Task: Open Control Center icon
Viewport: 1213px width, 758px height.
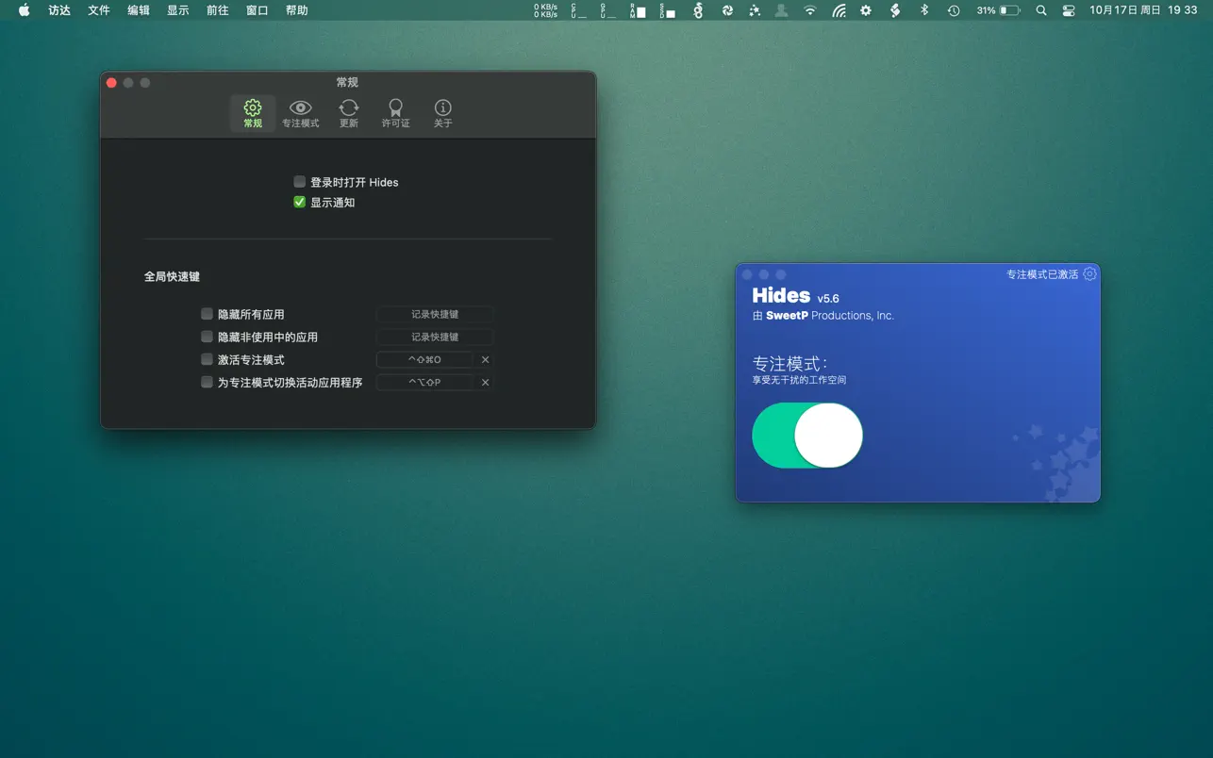Action: point(1069,10)
